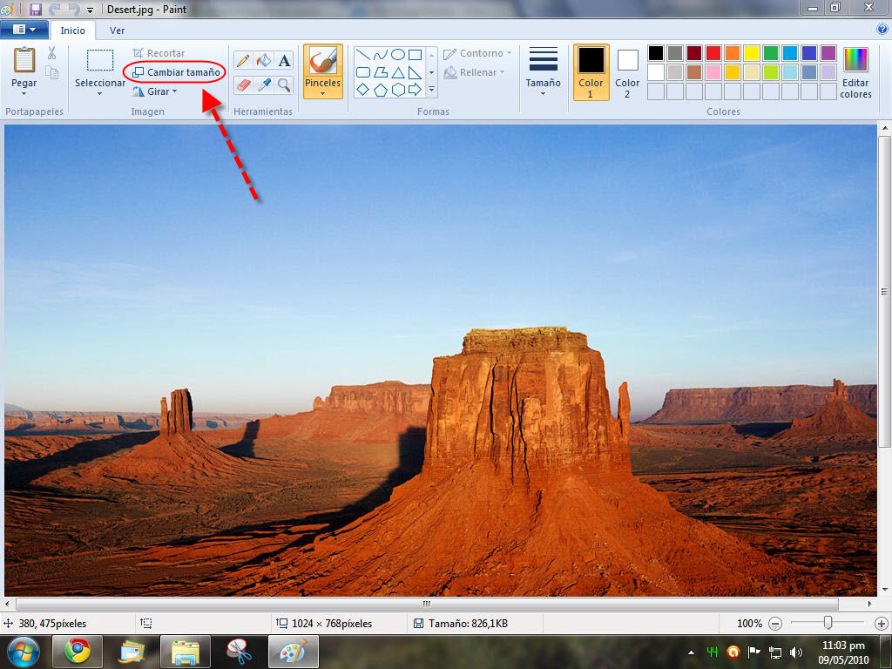892x669 pixels.
Task: Select the Text tool
Action: (x=284, y=61)
